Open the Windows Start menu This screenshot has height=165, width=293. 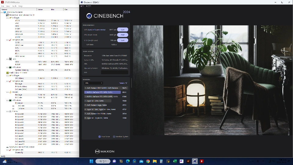pyautogui.click(x=91, y=161)
